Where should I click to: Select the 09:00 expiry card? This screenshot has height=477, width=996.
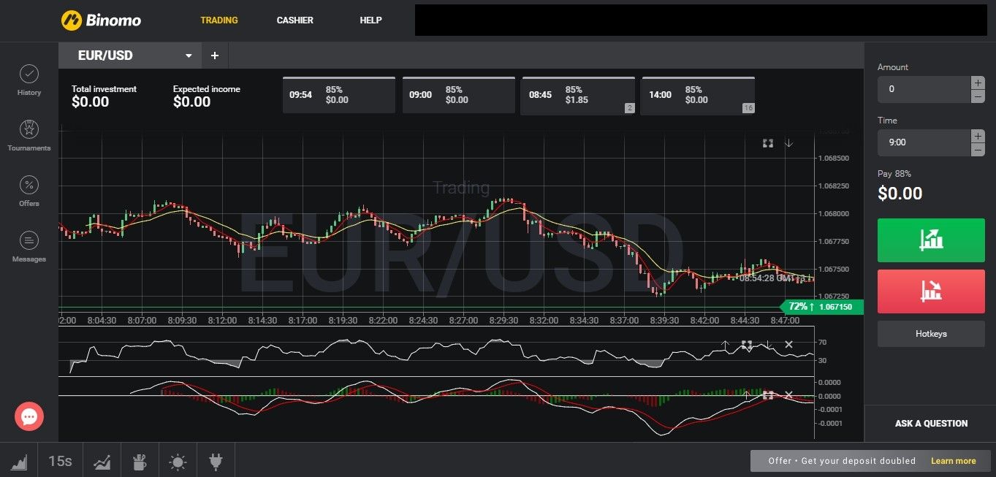point(459,95)
